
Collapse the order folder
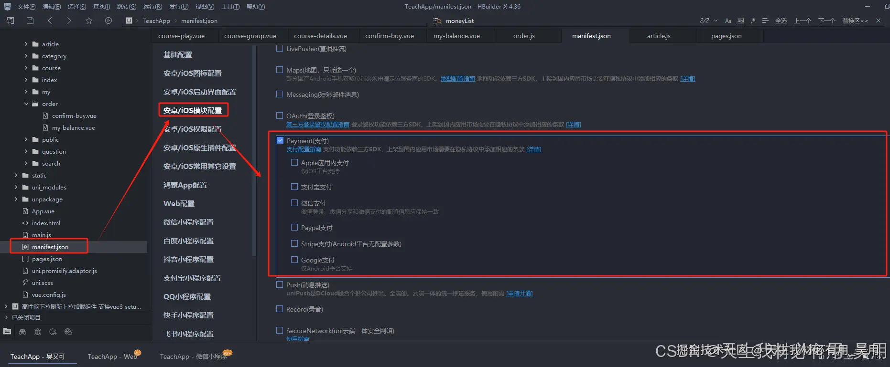tap(26, 104)
